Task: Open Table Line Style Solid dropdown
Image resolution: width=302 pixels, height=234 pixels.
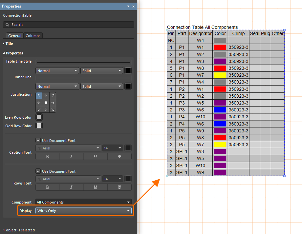Action: (101, 71)
